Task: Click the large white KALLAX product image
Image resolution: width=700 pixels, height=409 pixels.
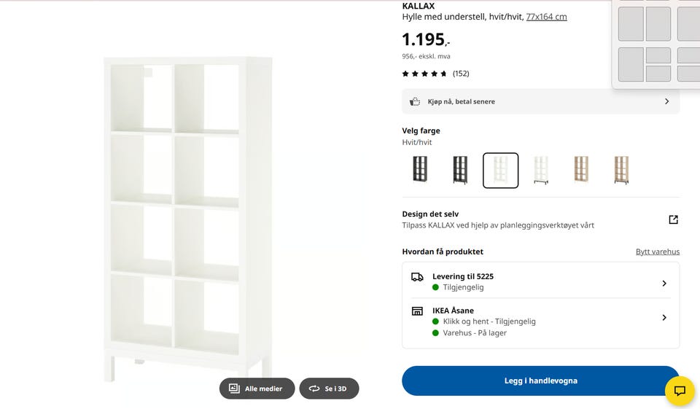Action: click(x=188, y=219)
